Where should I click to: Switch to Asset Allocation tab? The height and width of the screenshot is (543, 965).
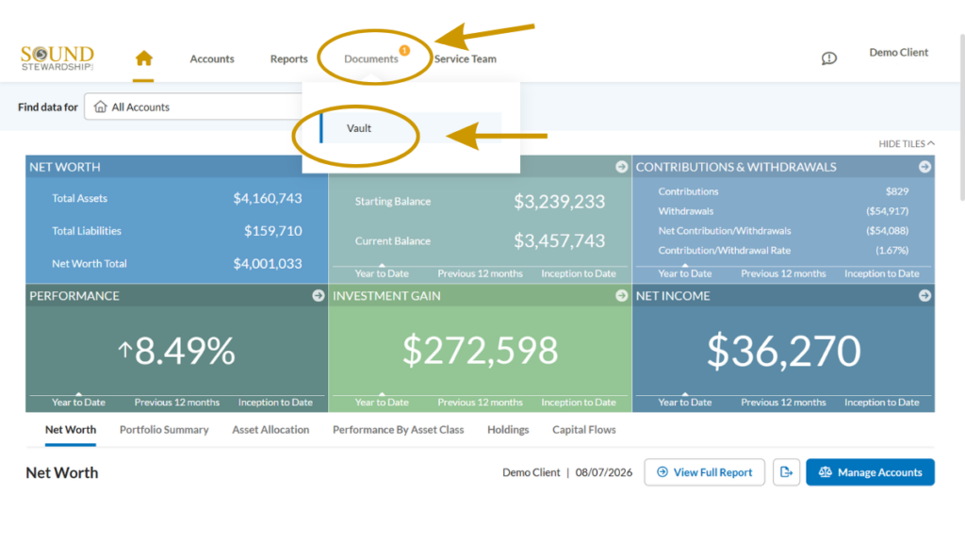[270, 430]
